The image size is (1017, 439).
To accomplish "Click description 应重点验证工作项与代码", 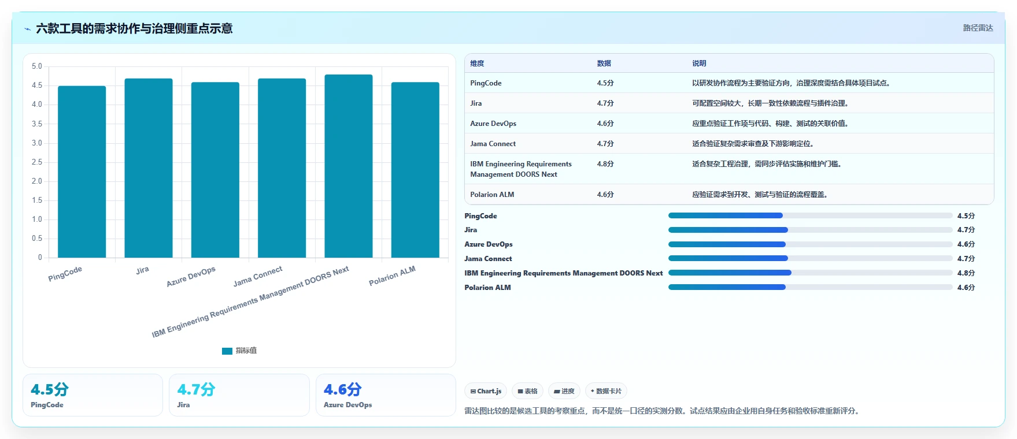I will (x=771, y=124).
